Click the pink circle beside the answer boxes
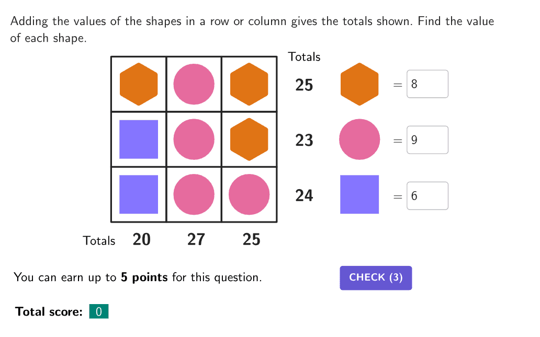This screenshot has width=540, height=337. tap(359, 140)
